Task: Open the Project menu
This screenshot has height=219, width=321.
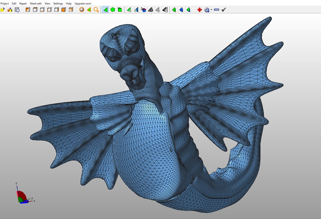Action: (5, 3)
